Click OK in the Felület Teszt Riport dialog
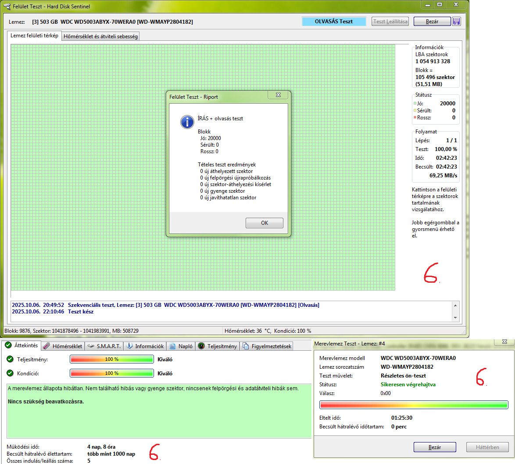This screenshot has width=515, height=464. pyautogui.click(x=265, y=223)
